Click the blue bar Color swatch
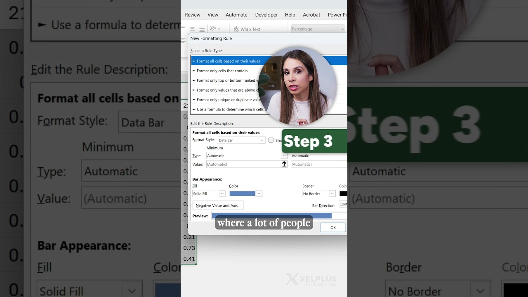This screenshot has width=528, height=297. click(243, 193)
